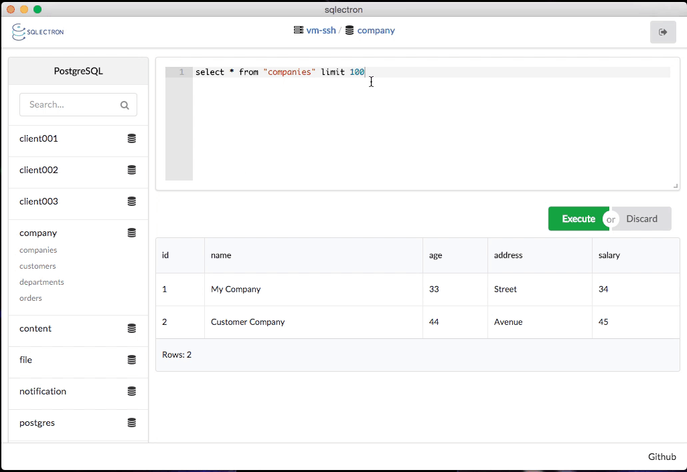Image resolution: width=687 pixels, height=472 pixels.
Task: Click the database icon beside notification
Action: coord(132,391)
